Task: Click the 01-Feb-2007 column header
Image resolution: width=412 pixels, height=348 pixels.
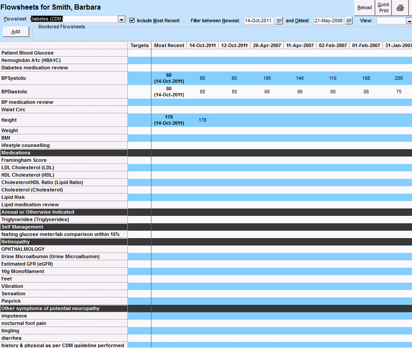Action: point(366,45)
